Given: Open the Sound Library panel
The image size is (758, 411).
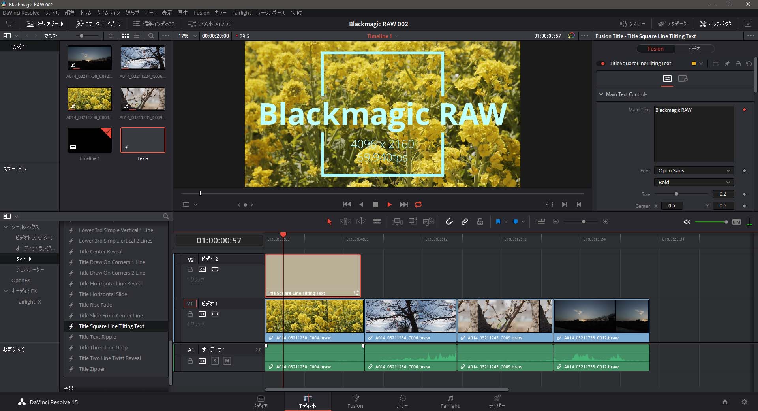Looking at the screenshot, I should (210, 24).
